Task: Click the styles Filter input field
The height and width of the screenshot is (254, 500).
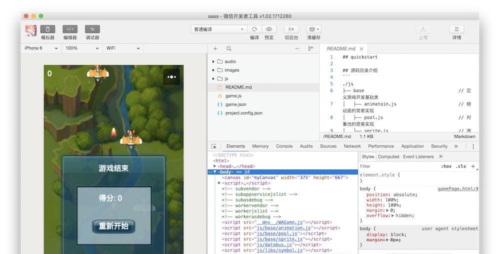Action: [398, 166]
